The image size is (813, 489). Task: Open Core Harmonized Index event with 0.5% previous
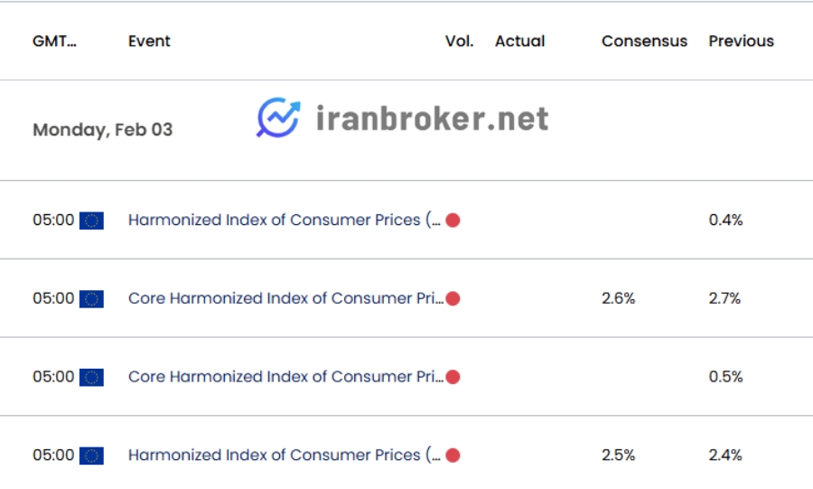tap(285, 377)
